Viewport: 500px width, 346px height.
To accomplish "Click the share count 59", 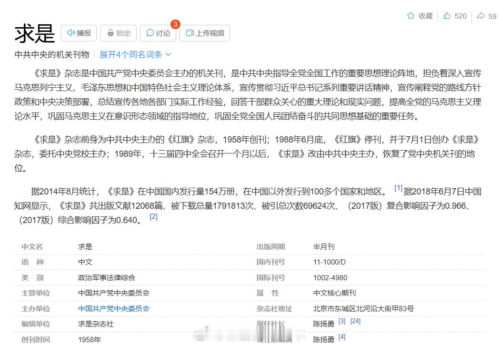I will coord(492,16).
